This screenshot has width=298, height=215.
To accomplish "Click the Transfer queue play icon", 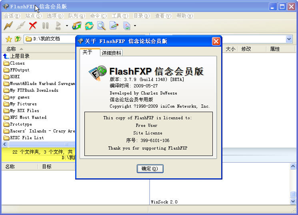I will click(x=58, y=26).
